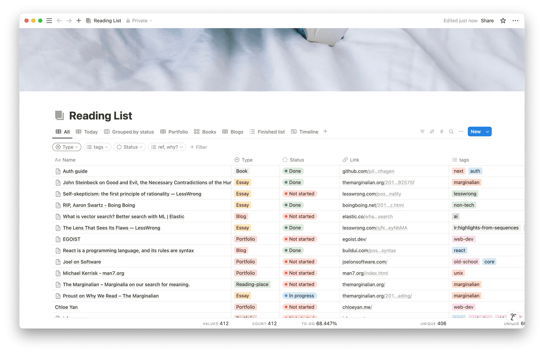Open the github.com link for Auth guide
Viewport: 544px width, 354px height.
point(368,171)
